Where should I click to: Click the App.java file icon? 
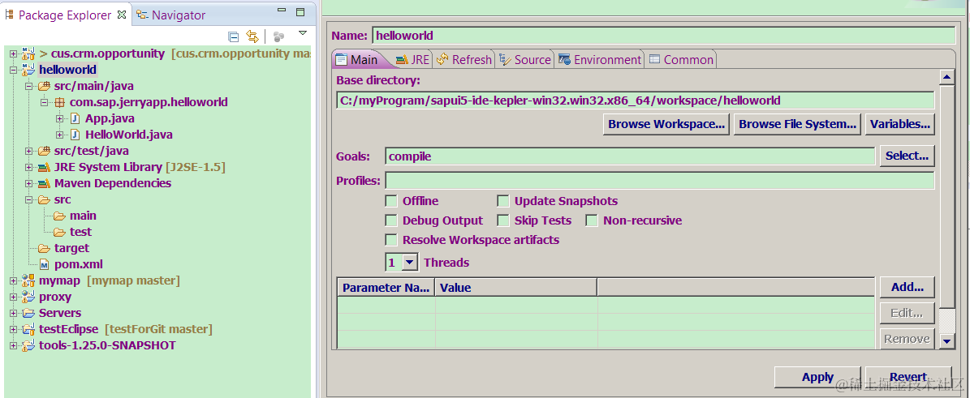click(75, 118)
